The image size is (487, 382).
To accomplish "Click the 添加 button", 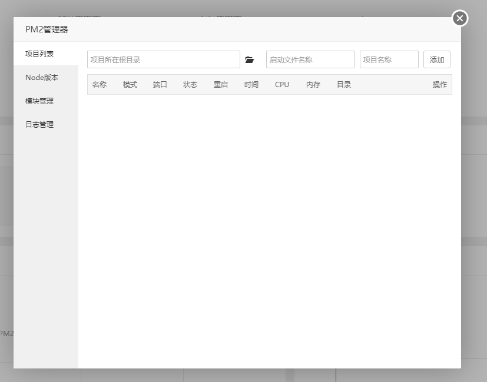I will click(x=437, y=59).
